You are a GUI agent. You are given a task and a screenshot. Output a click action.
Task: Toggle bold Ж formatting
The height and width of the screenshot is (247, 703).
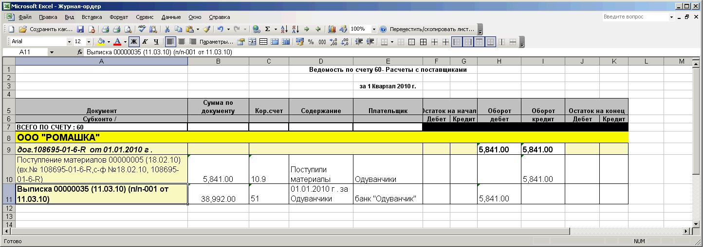tap(134, 42)
